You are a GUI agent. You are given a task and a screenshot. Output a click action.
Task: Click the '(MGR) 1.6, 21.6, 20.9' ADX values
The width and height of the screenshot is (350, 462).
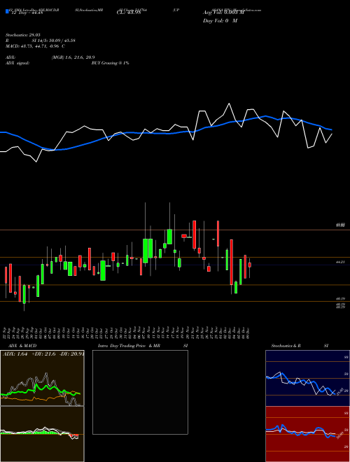73,57
